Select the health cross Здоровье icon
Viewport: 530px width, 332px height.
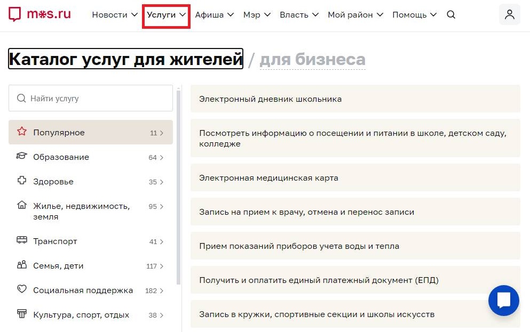coord(22,181)
